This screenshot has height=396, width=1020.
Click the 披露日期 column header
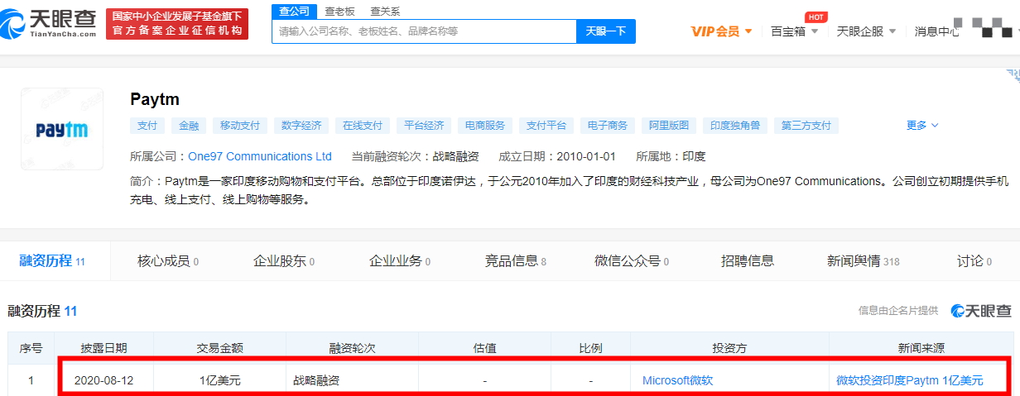(x=103, y=348)
